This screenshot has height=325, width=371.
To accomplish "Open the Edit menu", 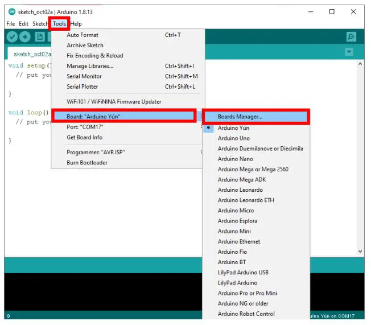I will point(24,24).
